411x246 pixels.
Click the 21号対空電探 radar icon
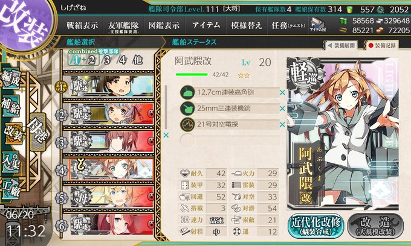[x=187, y=125]
